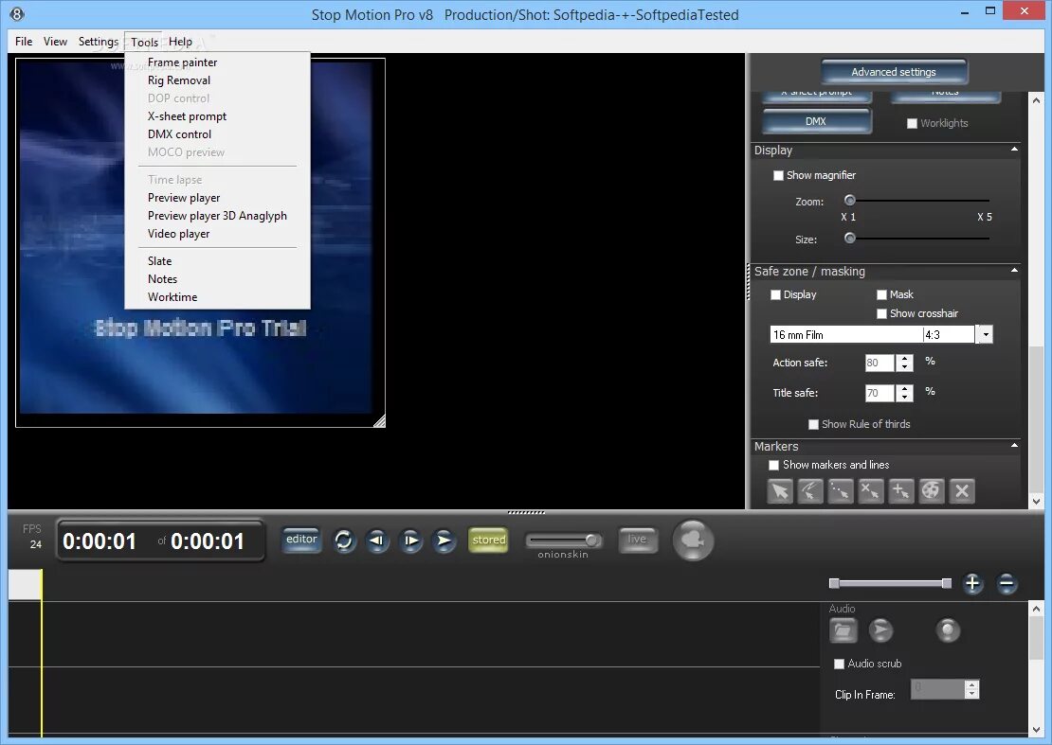Toggle loop playback icon
This screenshot has width=1052, height=745.
[343, 540]
